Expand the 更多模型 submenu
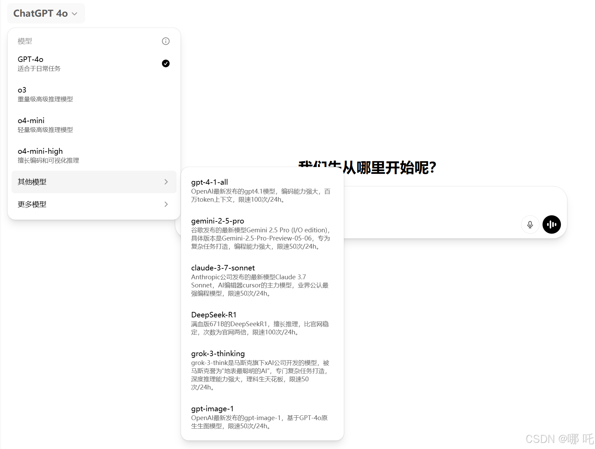The image size is (595, 449). point(94,204)
